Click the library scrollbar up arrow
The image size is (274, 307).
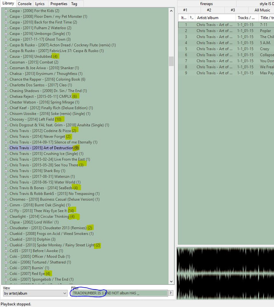pyautogui.click(x=171, y=11)
